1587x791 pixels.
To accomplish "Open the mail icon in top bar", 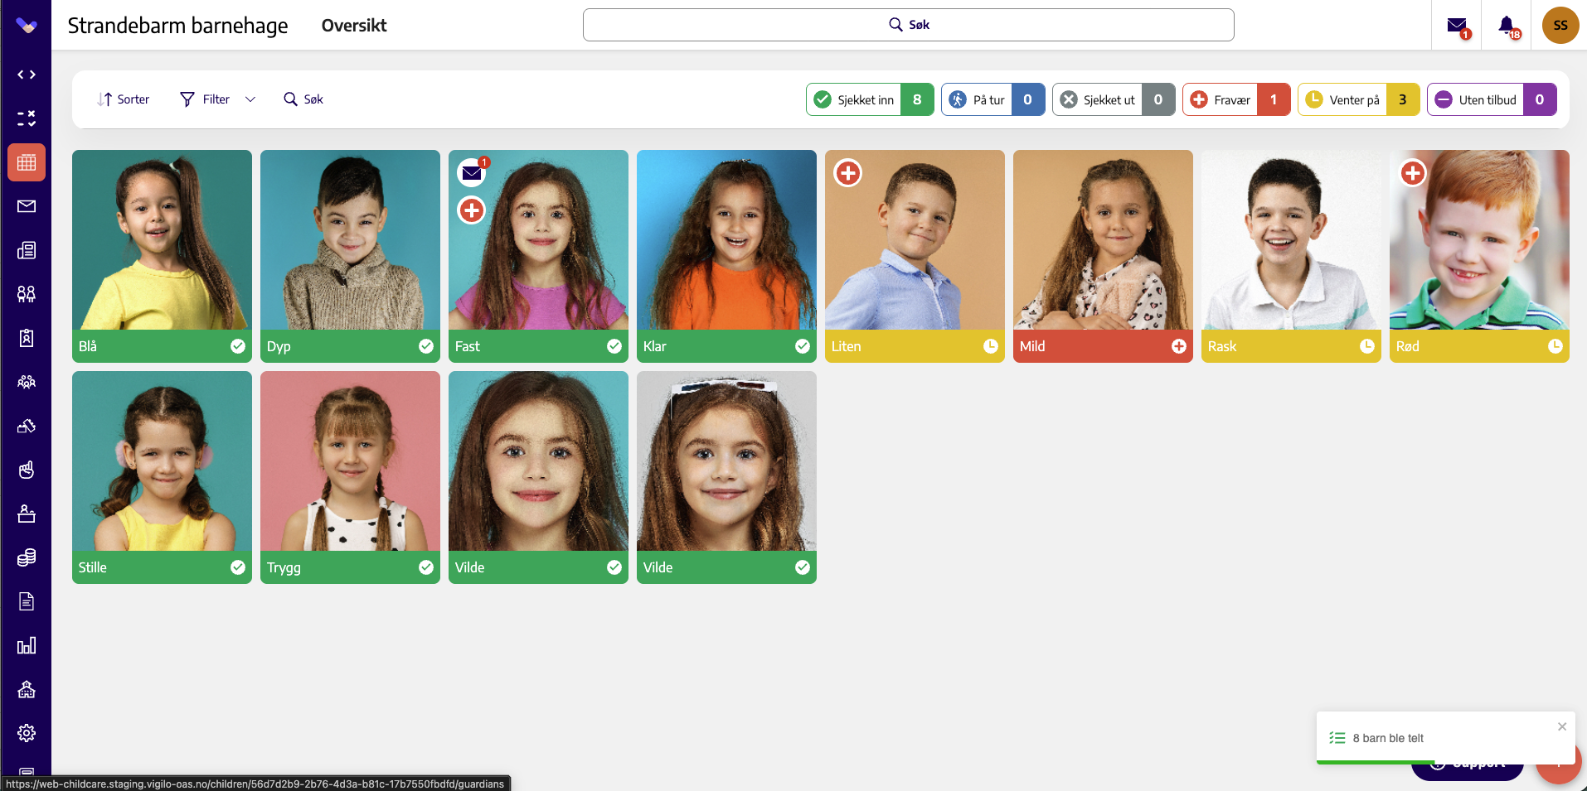I will pyautogui.click(x=1457, y=26).
